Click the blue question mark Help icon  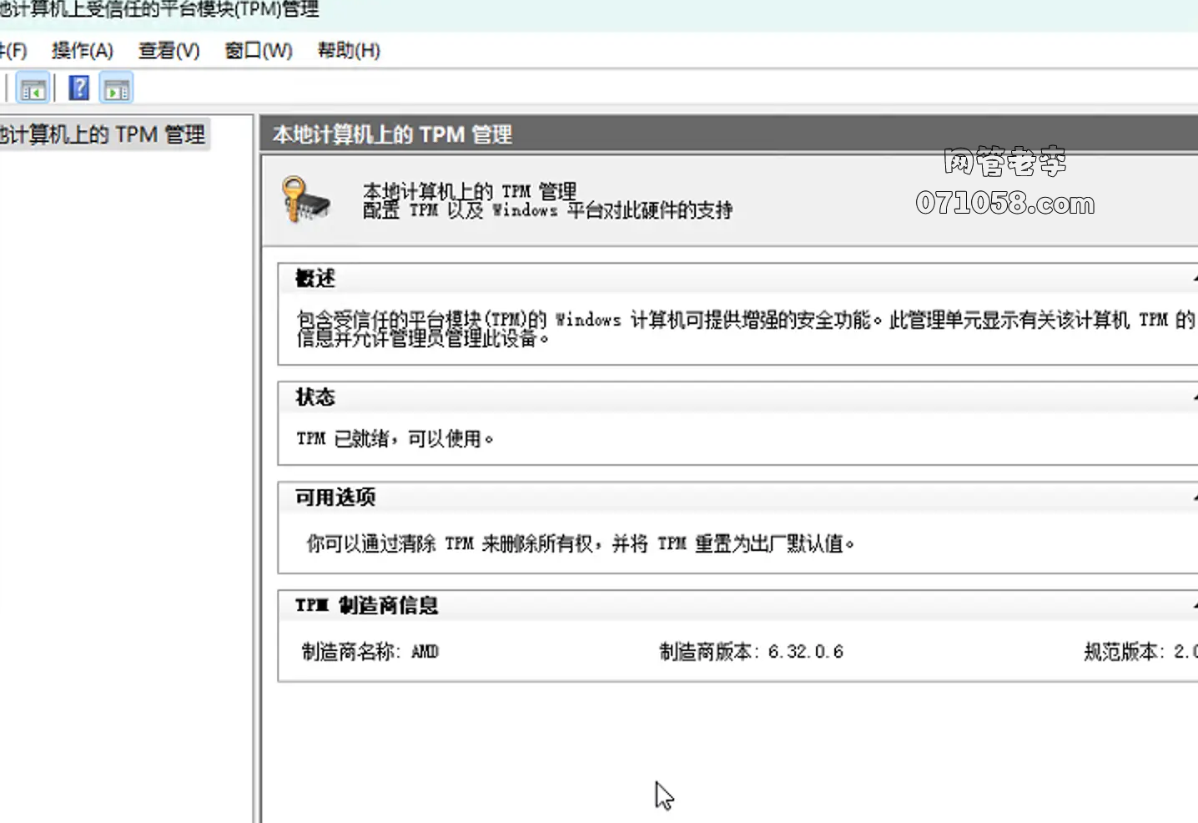click(x=78, y=88)
